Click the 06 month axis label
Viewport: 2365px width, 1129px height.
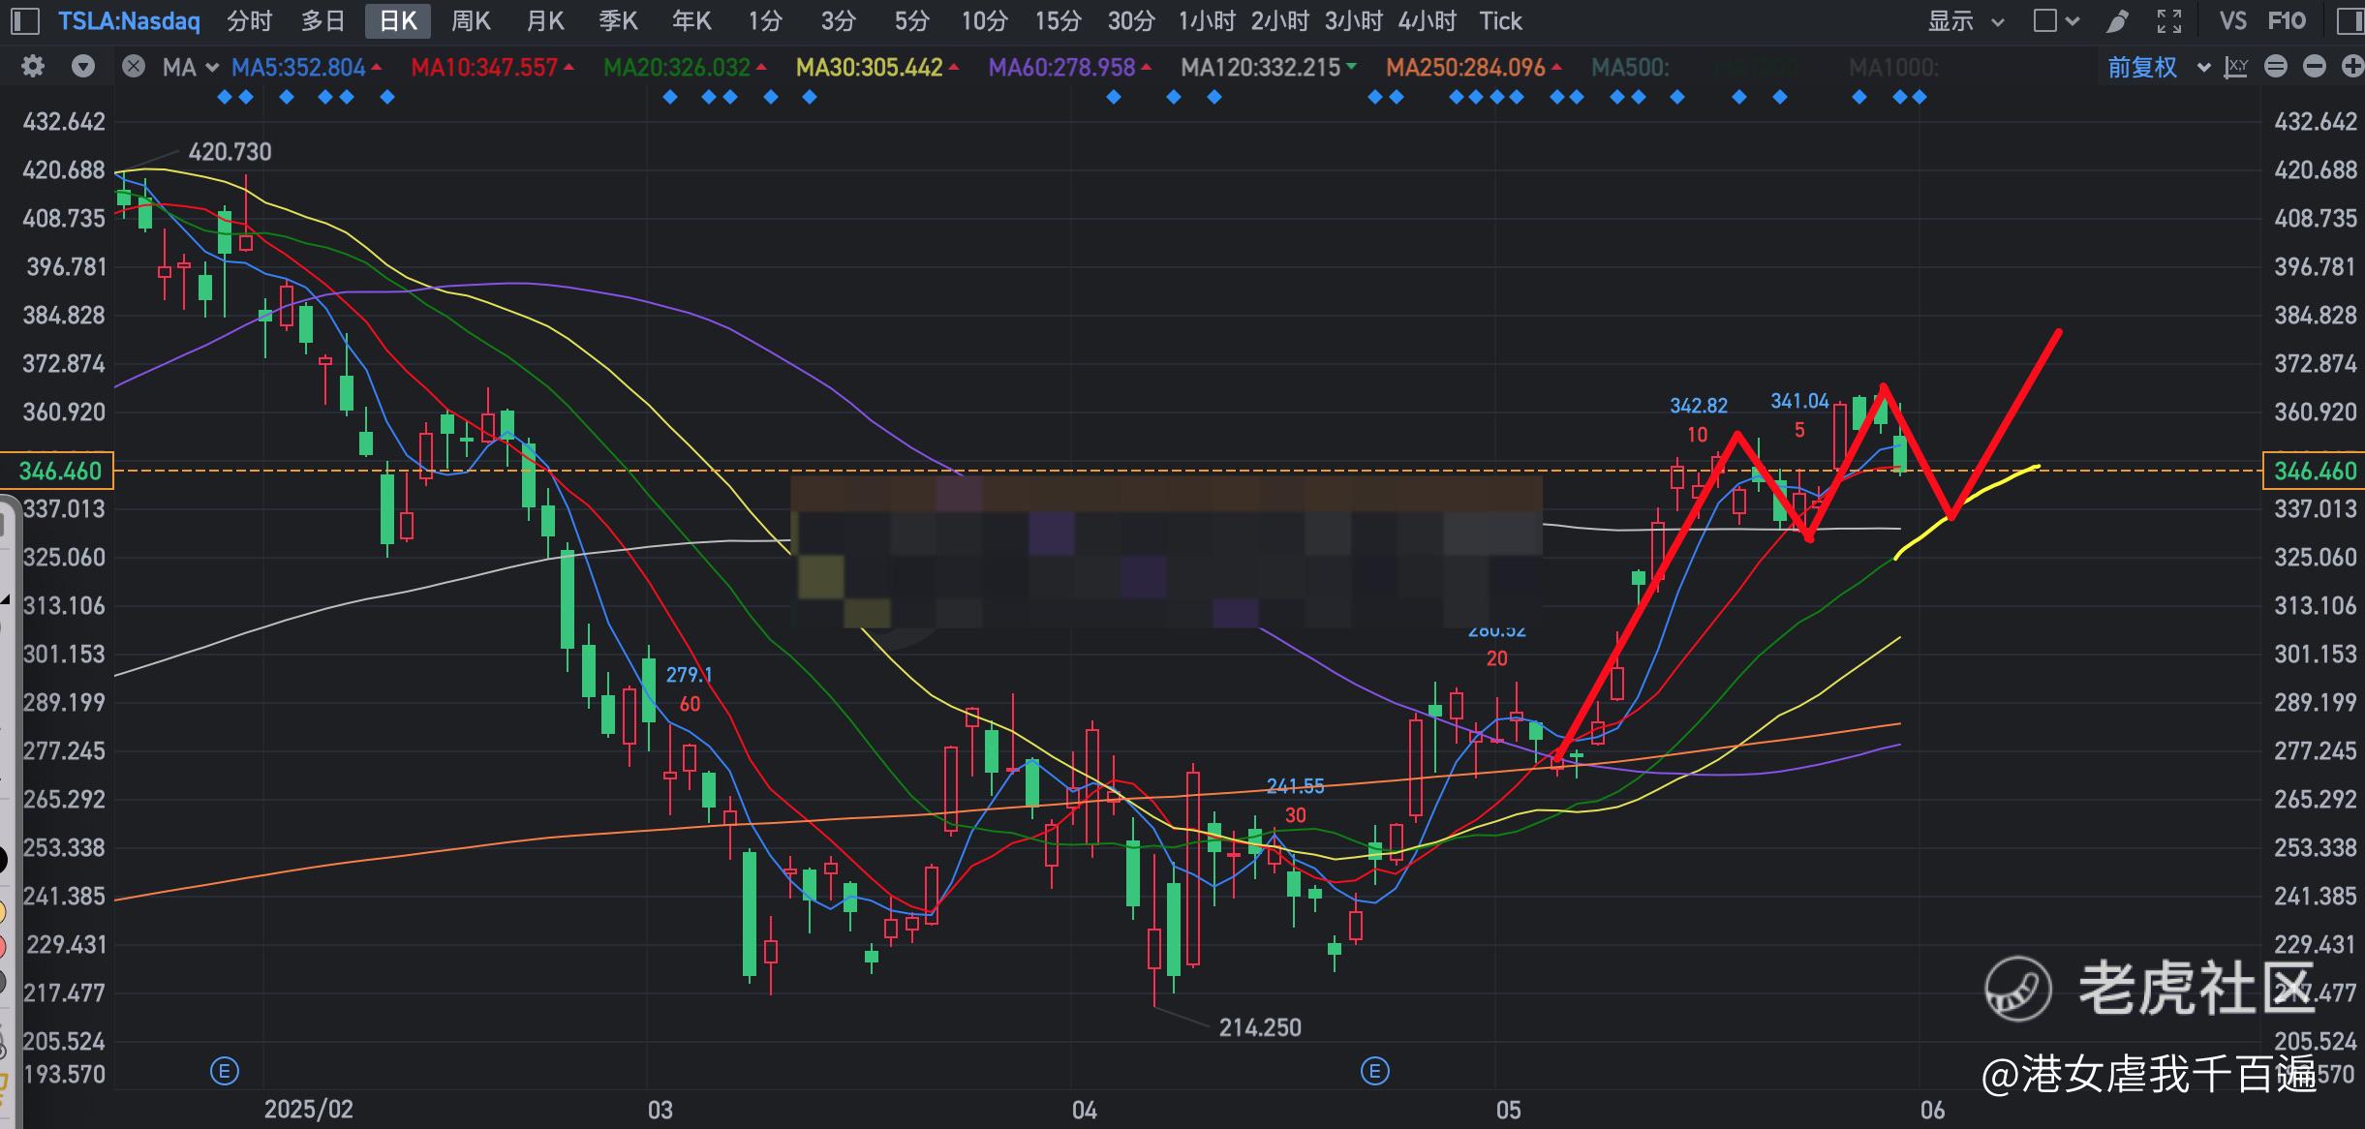click(x=1933, y=1110)
